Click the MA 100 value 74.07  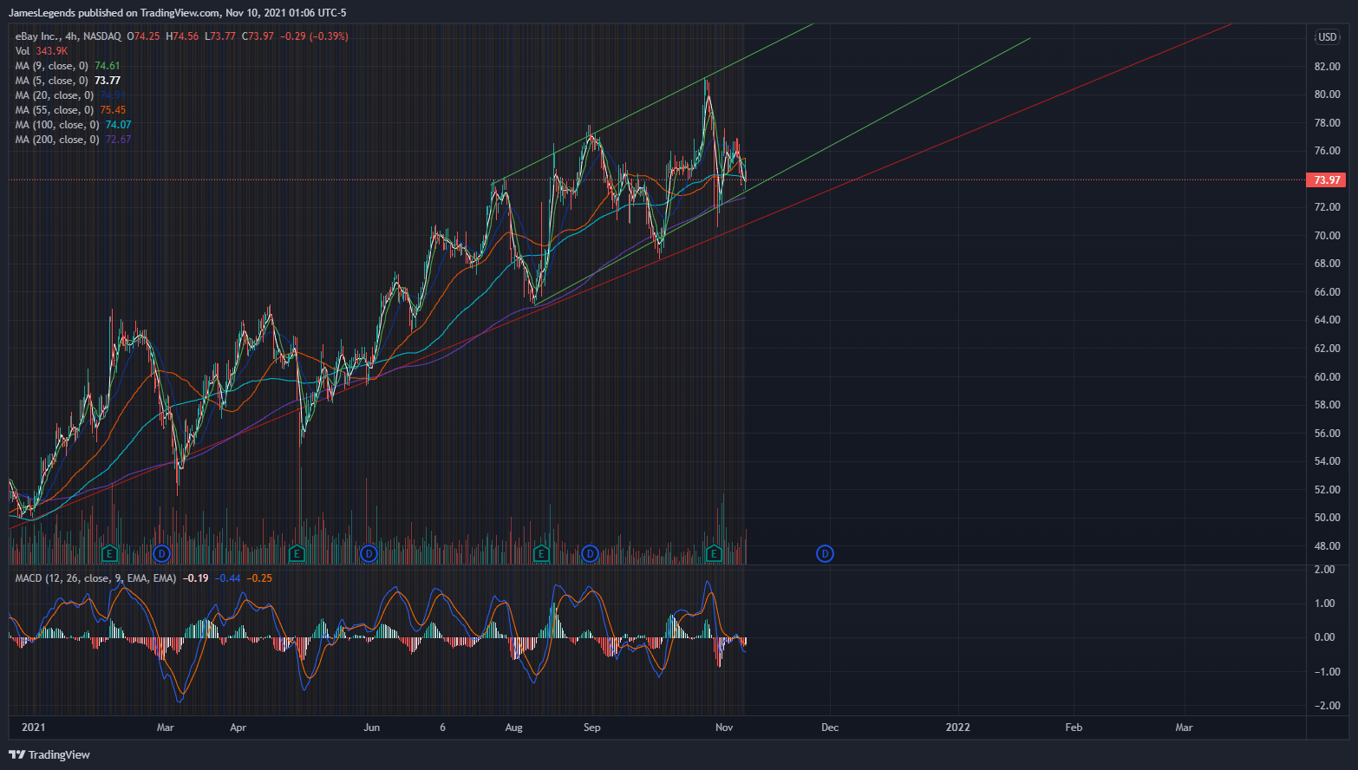click(x=118, y=125)
